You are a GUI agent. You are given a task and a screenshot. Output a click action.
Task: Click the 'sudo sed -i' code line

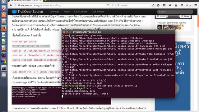37,55
